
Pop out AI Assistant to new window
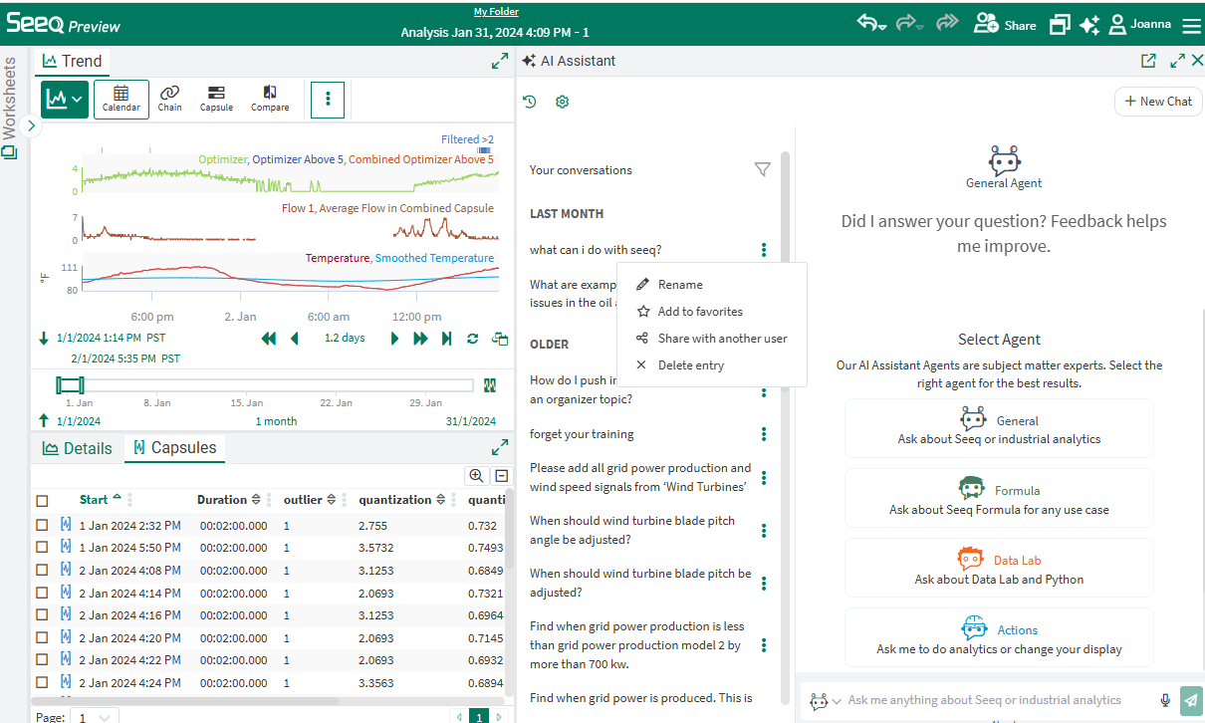click(x=1148, y=61)
